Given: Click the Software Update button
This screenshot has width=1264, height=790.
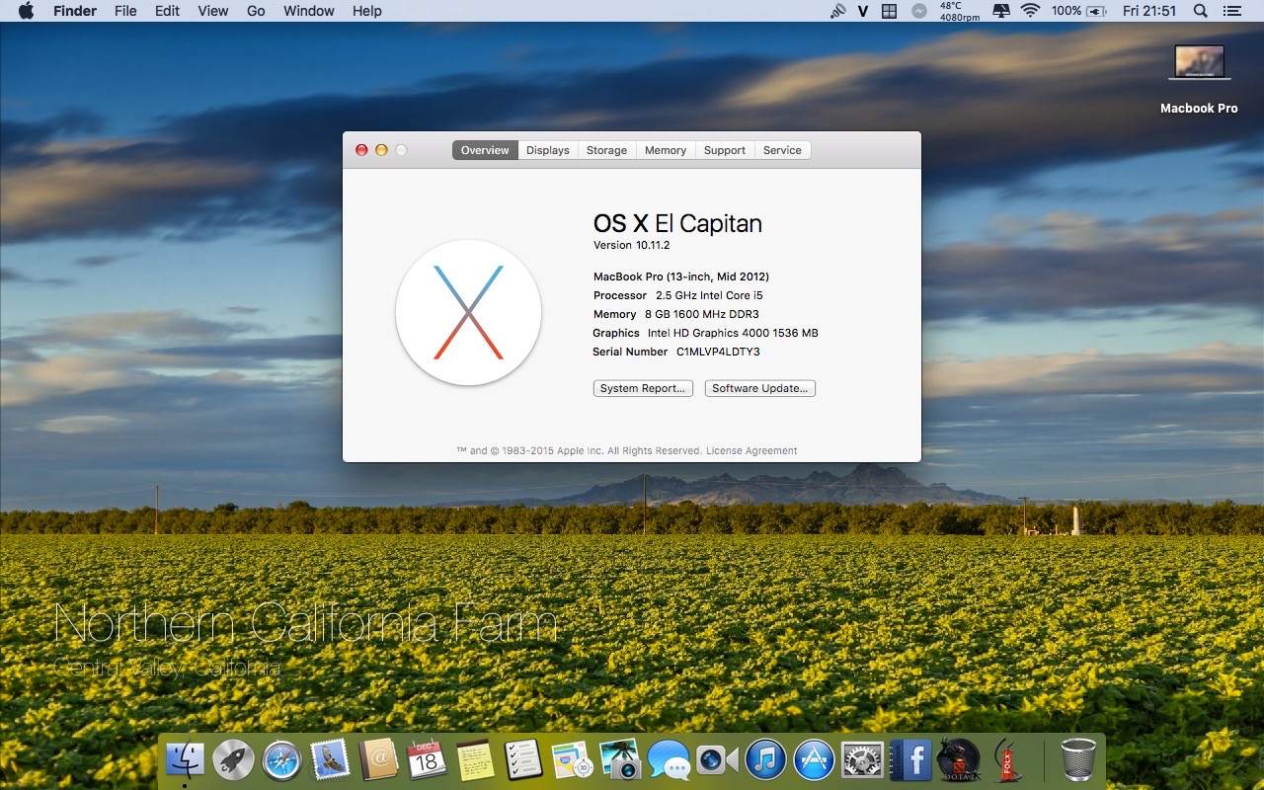Looking at the screenshot, I should (x=759, y=388).
